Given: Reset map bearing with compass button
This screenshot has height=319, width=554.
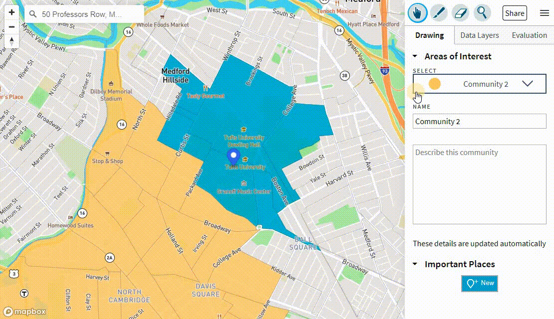Looking at the screenshot, I should [x=12, y=41].
